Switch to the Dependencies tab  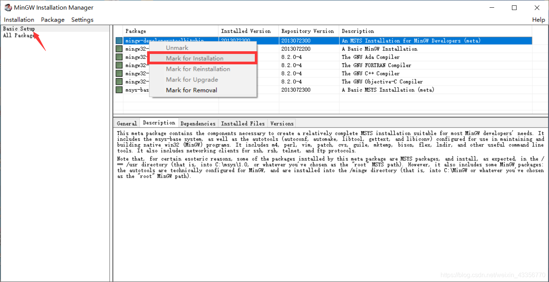coord(198,124)
